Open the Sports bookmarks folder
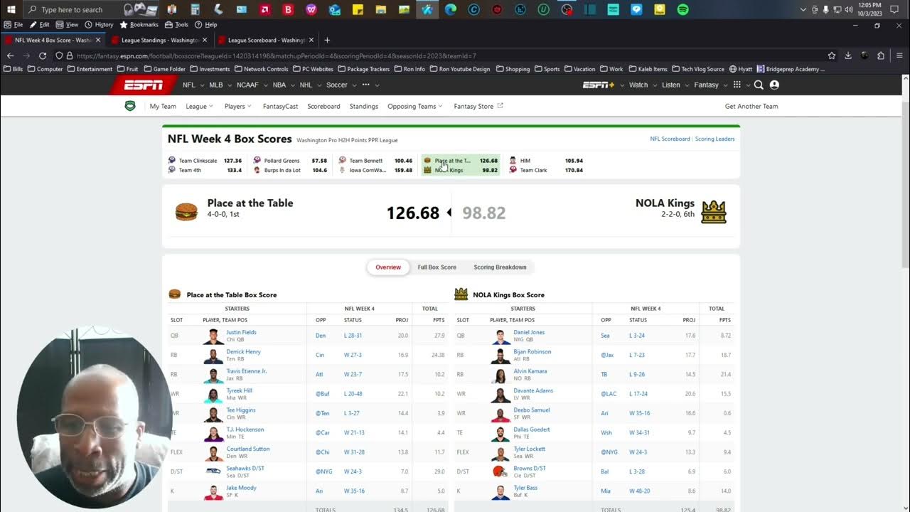The image size is (910, 512). click(547, 69)
